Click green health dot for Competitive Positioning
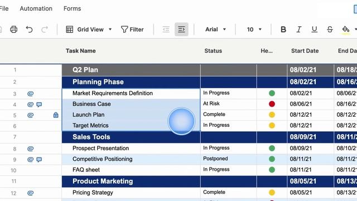Viewport: 357px width, 201px height. (272, 159)
